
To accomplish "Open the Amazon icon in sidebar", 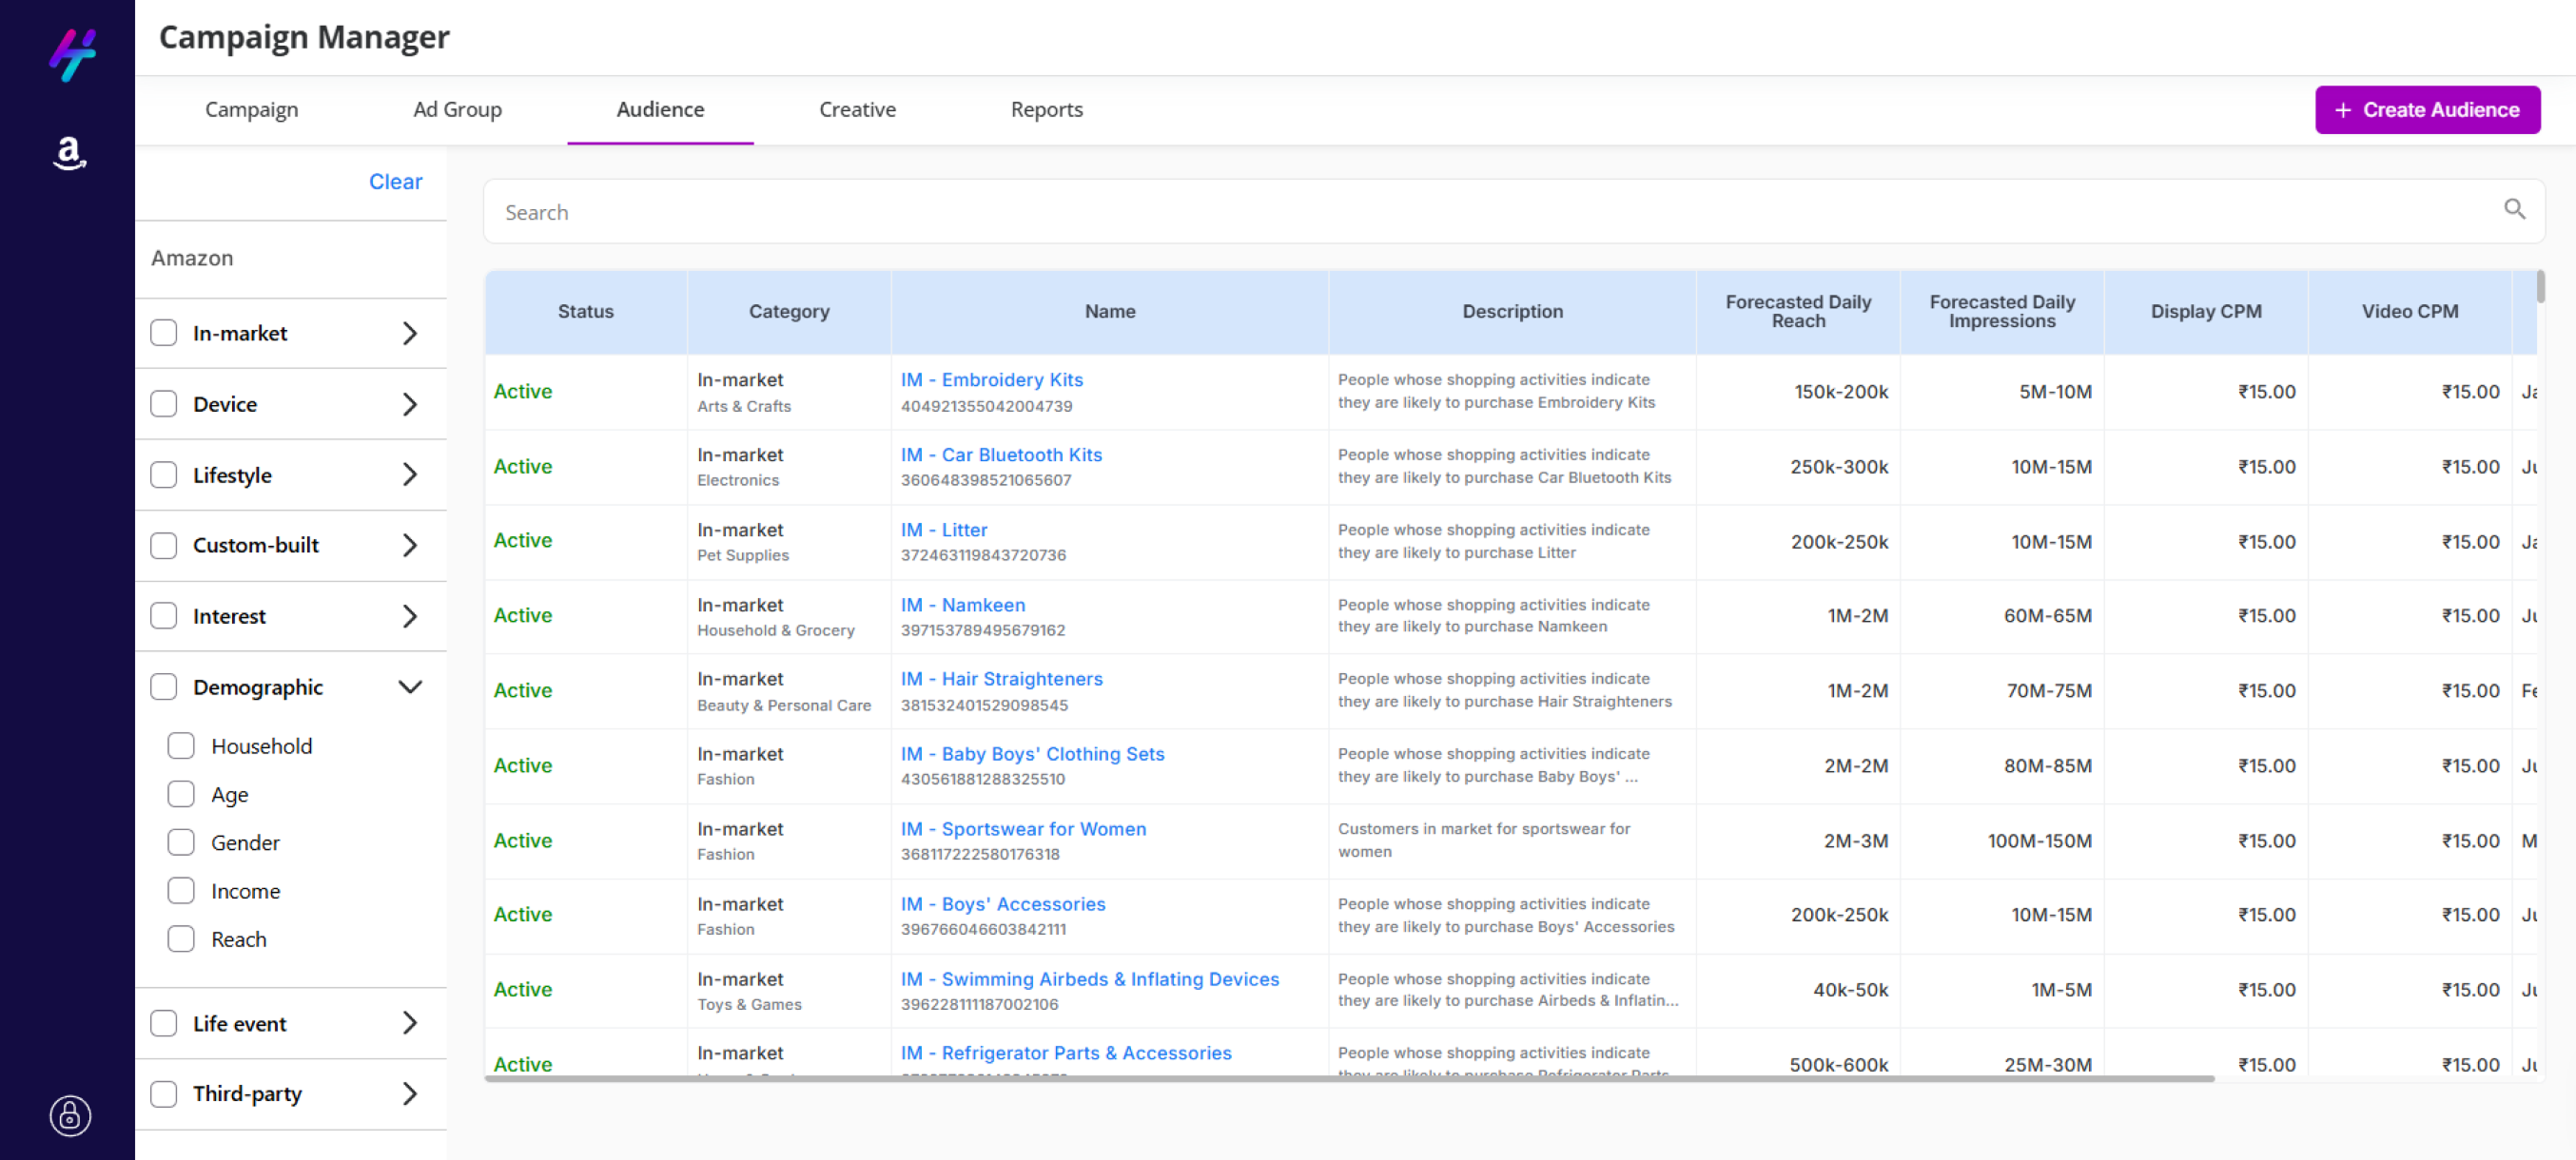I will pyautogui.click(x=69, y=153).
